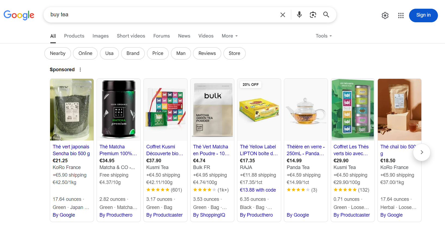
Task: Open Thé Yellow Label LIPTON listing
Action: pyautogui.click(x=258, y=150)
